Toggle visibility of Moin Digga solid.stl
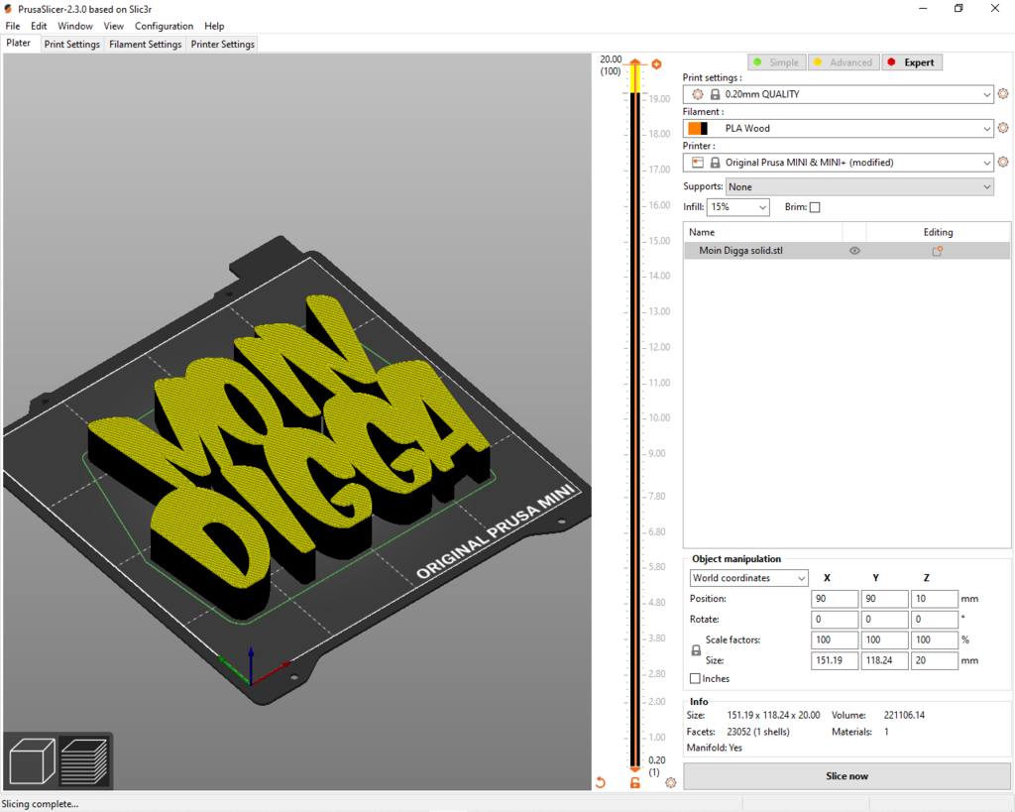Image resolution: width=1015 pixels, height=812 pixels. point(853,251)
